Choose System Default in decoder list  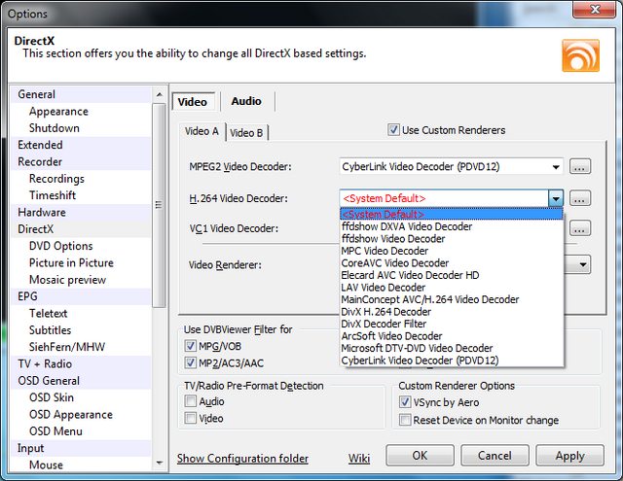tap(452, 214)
